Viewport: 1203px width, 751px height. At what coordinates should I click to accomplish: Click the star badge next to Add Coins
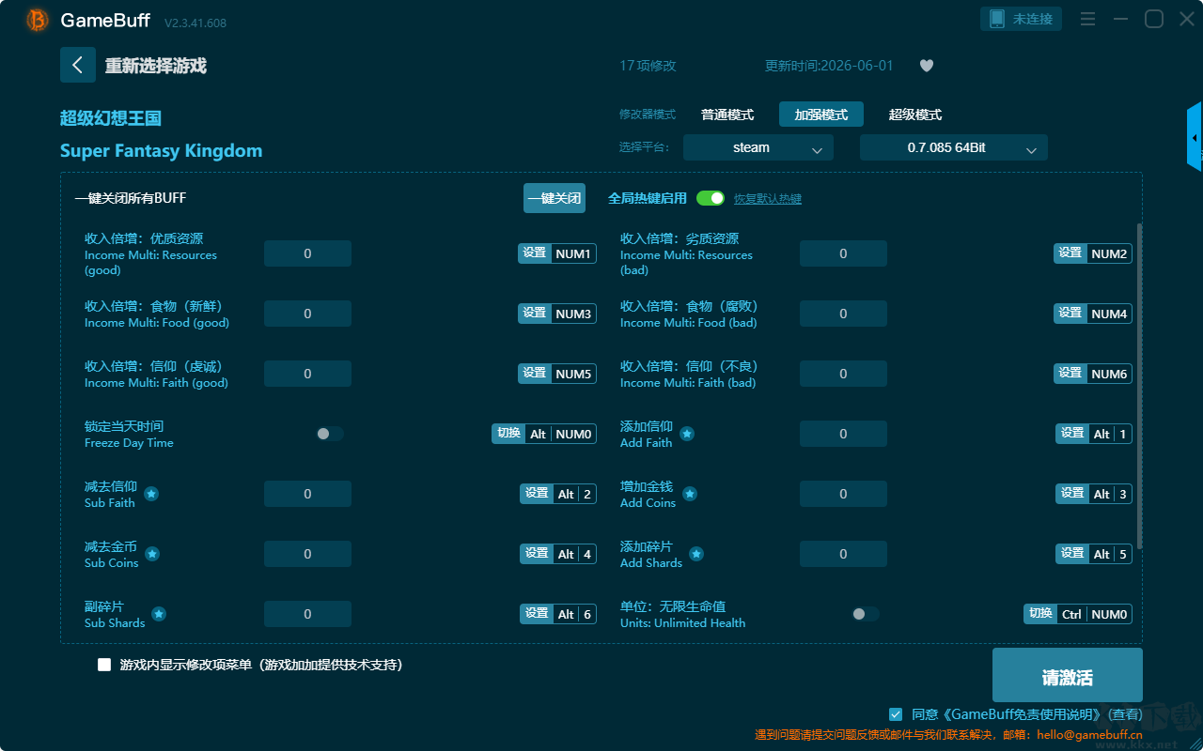click(x=690, y=494)
